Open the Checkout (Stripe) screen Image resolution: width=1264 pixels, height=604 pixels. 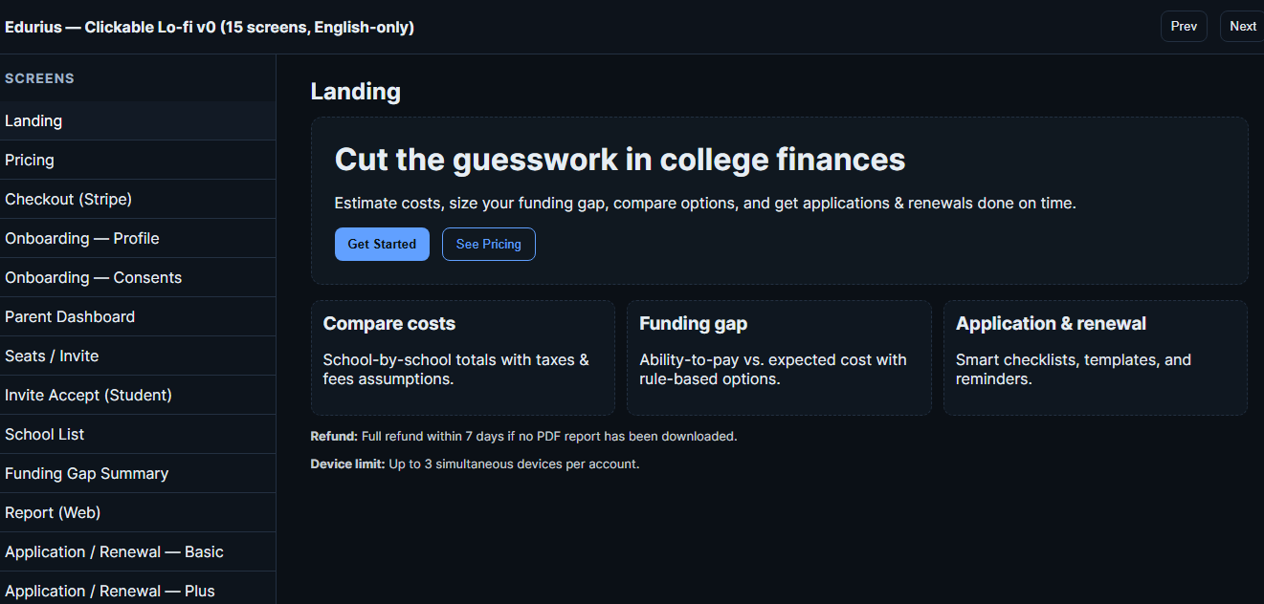(x=137, y=200)
